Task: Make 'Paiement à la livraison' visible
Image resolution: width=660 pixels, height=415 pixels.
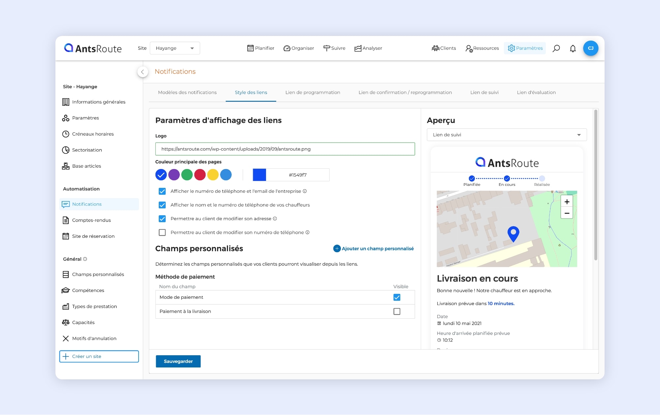Action: (x=397, y=311)
